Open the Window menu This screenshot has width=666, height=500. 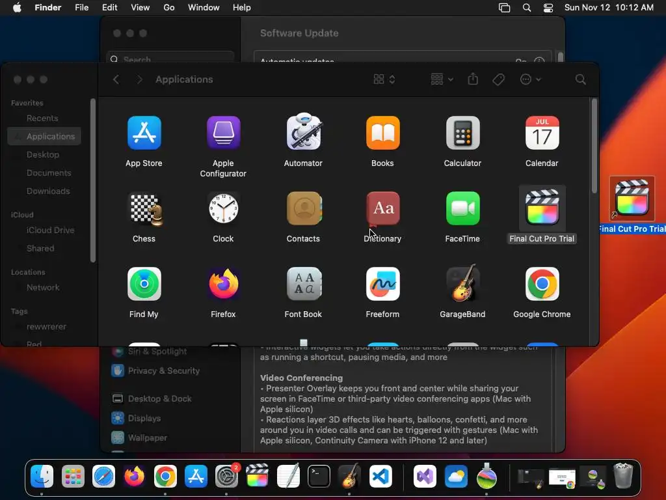(x=204, y=8)
